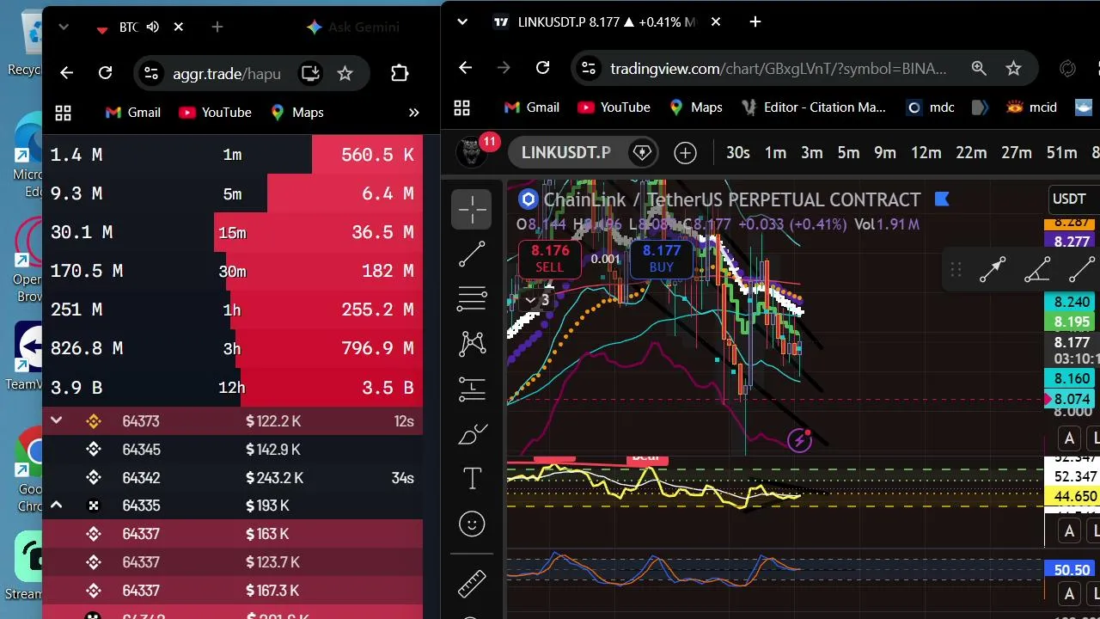This screenshot has height=619, width=1100.
Task: Click the LINKUSDT.P symbol search button
Action: click(x=565, y=153)
